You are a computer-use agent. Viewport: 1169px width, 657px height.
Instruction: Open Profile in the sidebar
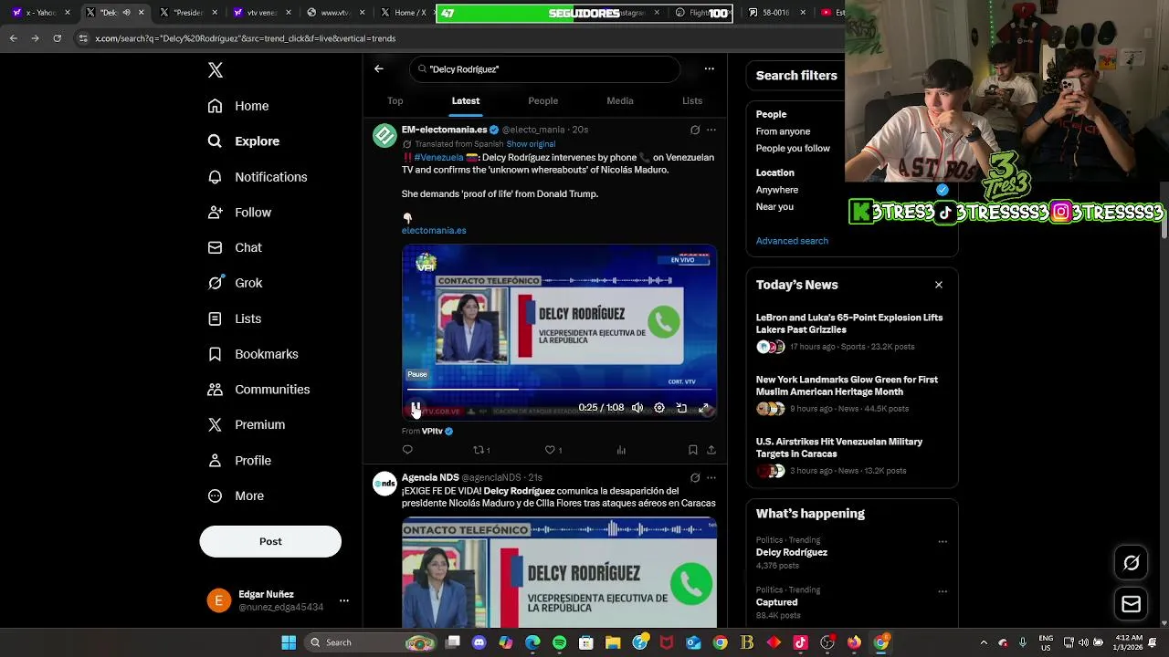pos(239,461)
